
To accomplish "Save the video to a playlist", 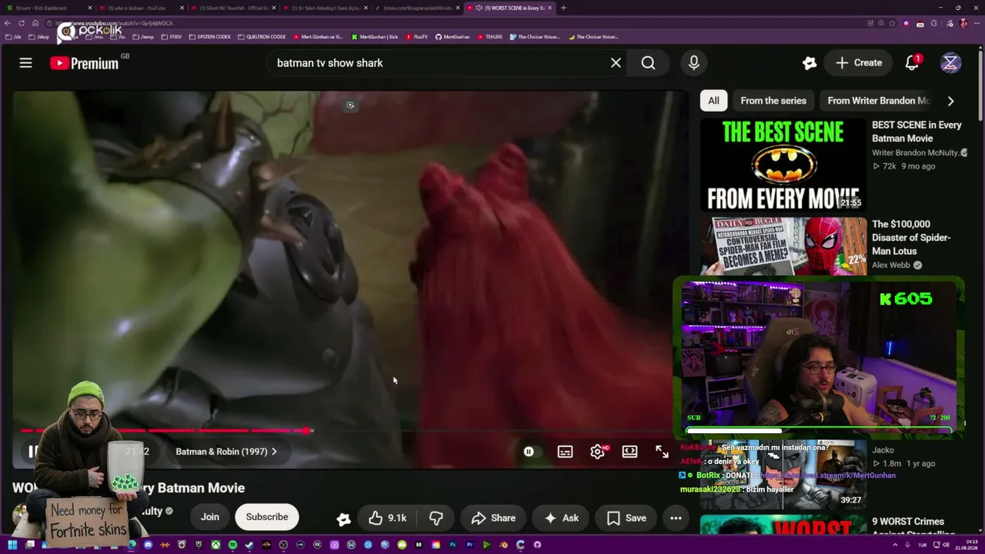I will click(626, 518).
